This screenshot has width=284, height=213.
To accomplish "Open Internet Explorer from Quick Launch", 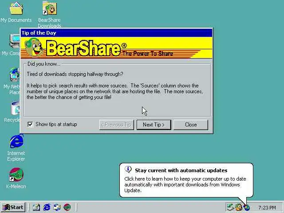I will pos(47,207).
